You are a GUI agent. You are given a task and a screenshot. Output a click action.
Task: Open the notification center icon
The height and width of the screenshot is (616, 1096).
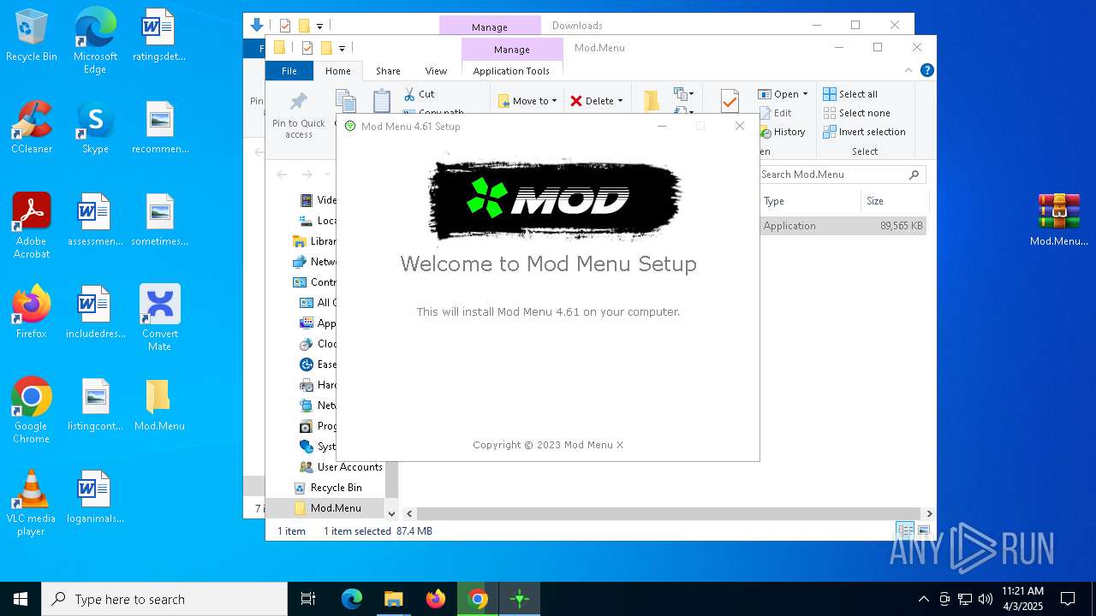click(1068, 599)
